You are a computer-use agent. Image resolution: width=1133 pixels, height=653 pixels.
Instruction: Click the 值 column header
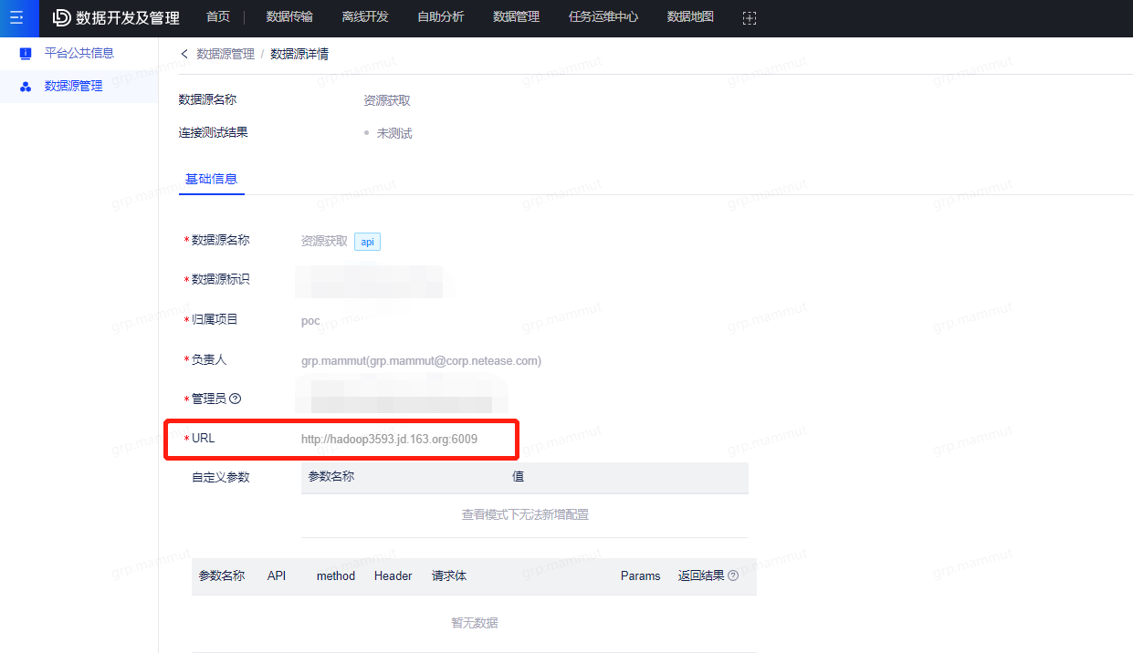click(519, 477)
